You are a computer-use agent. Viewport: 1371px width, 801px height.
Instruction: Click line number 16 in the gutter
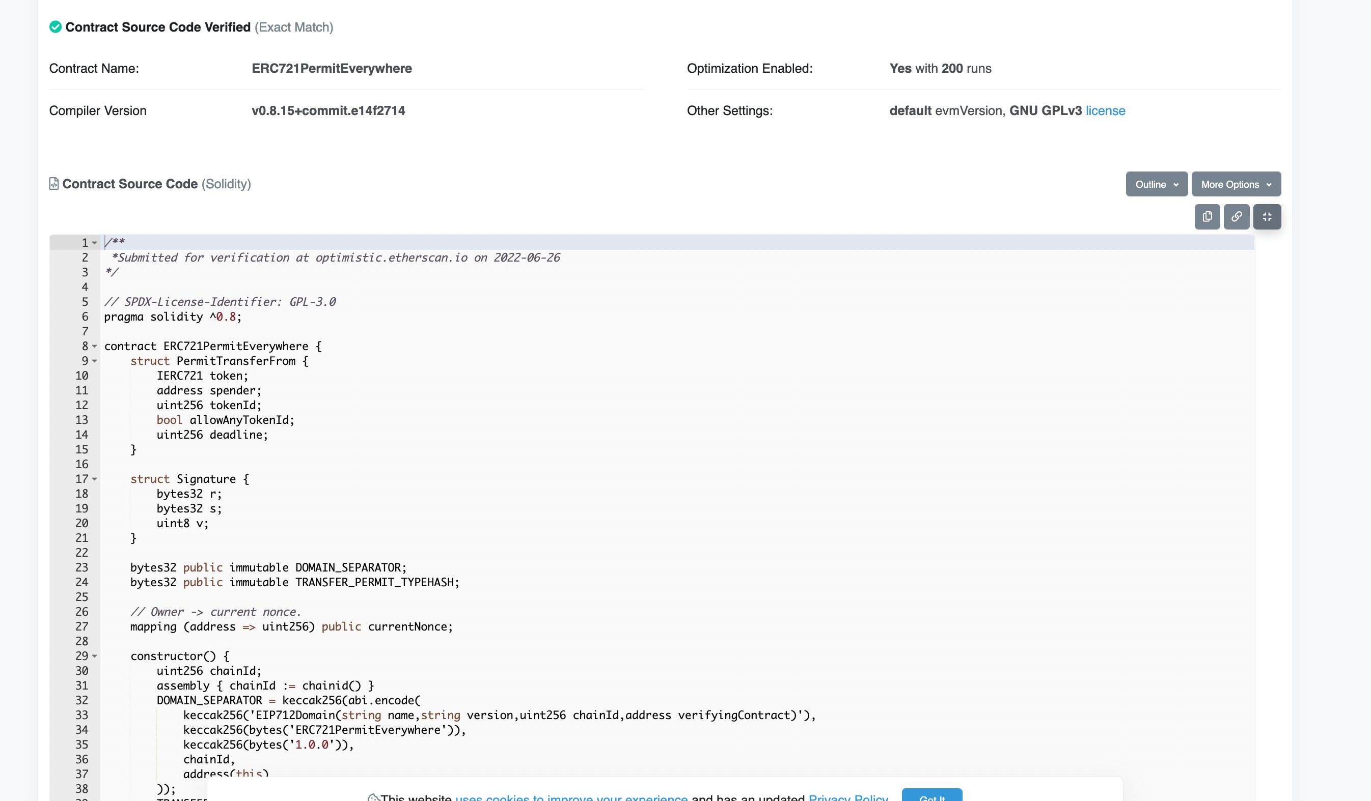click(81, 465)
